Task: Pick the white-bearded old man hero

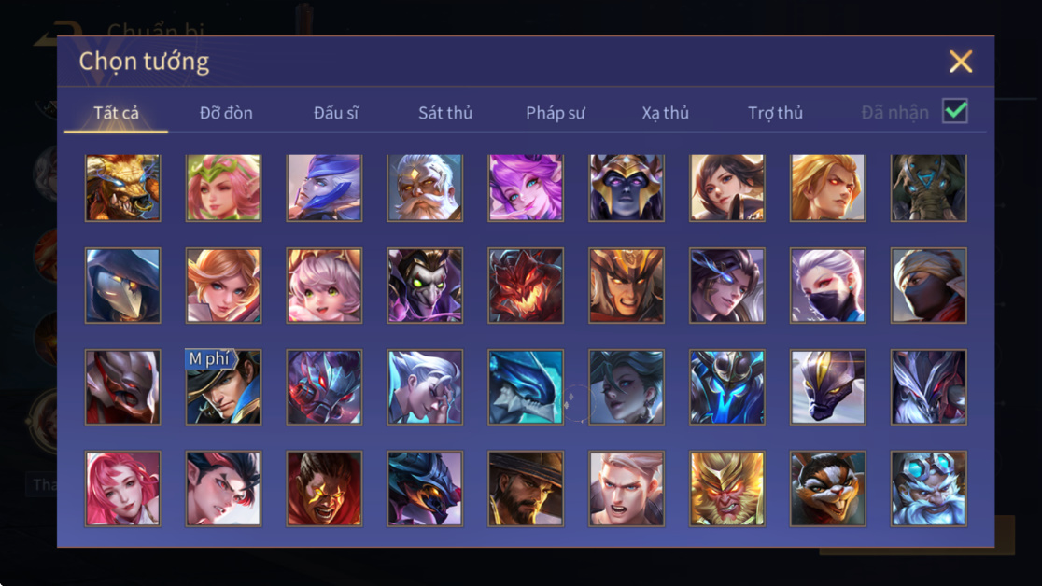Action: coord(425,188)
